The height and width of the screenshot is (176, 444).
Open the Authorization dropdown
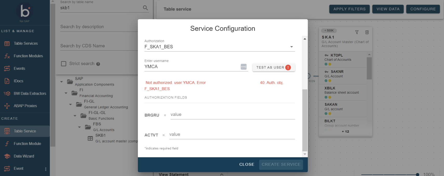click(292, 47)
